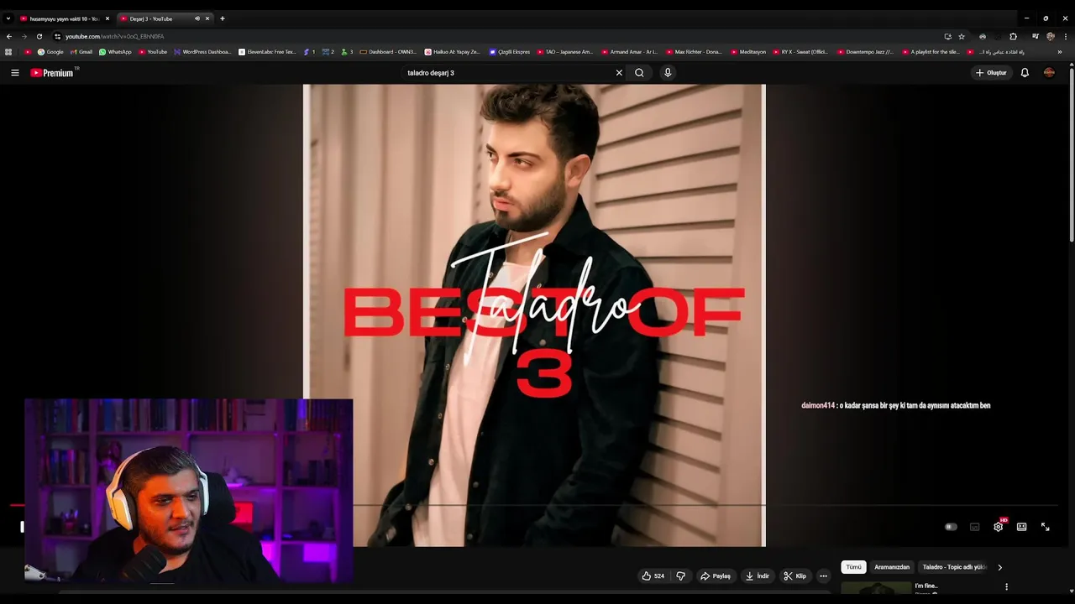Open the Max Richter bookmark
Image resolution: width=1075 pixels, height=604 pixels.
(x=694, y=52)
